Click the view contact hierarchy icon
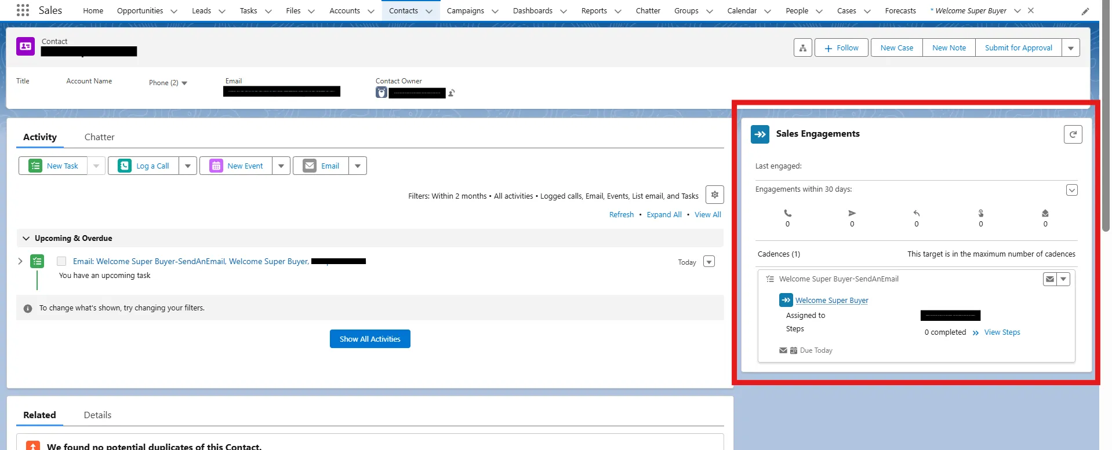 (802, 48)
